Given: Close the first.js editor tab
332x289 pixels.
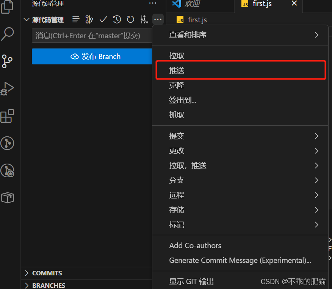Looking at the screenshot, I should pos(294,3).
